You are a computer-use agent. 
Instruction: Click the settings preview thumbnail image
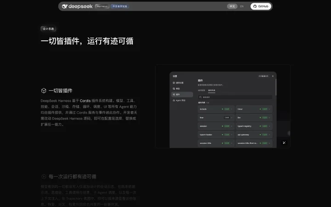click(x=223, y=106)
